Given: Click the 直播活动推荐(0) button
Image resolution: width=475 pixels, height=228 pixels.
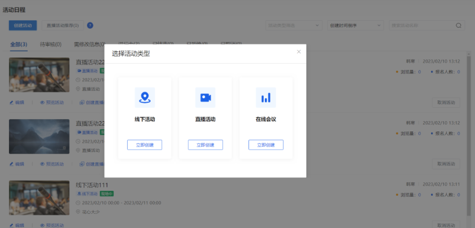Looking at the screenshot, I should [63, 25].
